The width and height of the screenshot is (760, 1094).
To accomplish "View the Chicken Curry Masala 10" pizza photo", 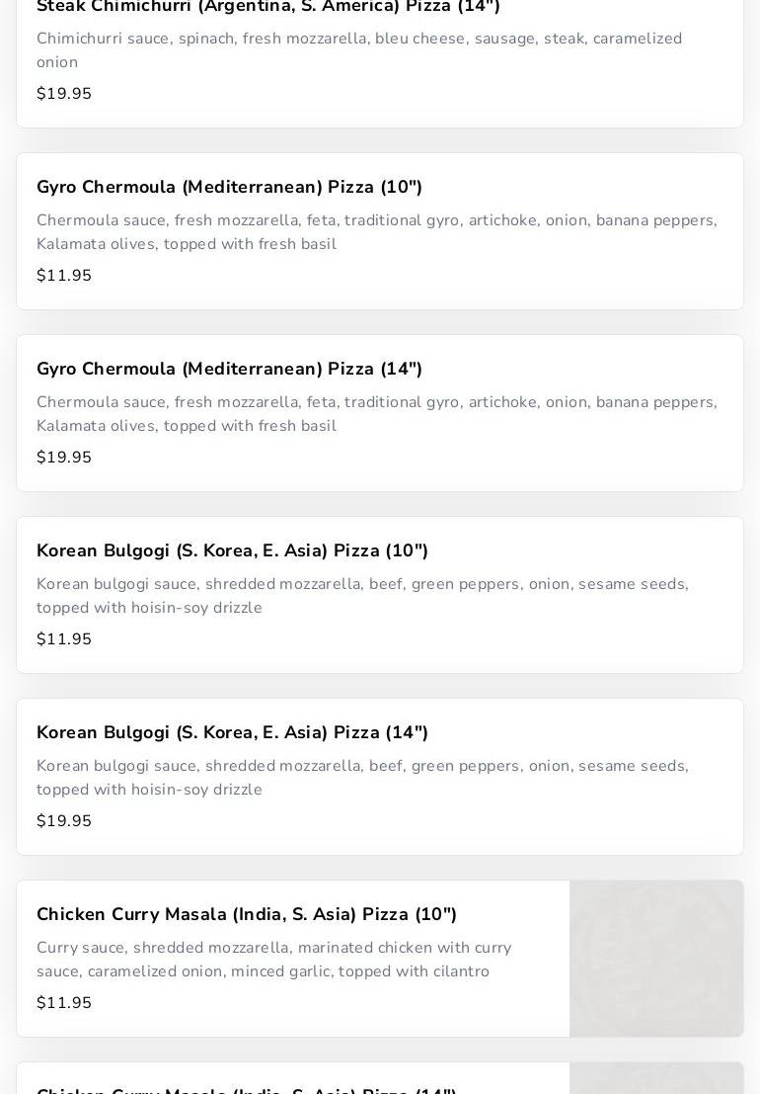I will [x=656, y=959].
